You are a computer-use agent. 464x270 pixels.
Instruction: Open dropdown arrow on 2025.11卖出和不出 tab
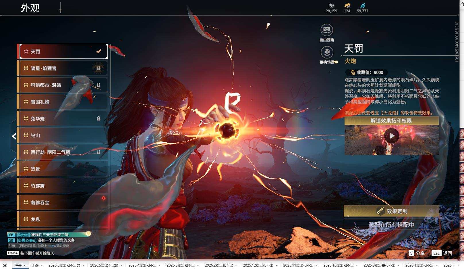coord(317,265)
